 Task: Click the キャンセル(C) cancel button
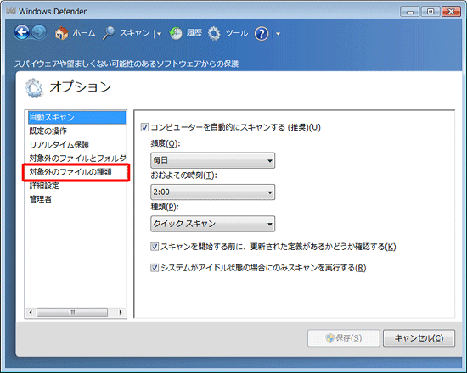click(419, 338)
